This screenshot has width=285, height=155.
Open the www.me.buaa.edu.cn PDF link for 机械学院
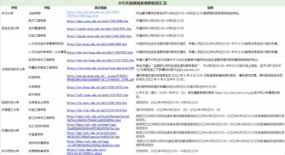tap(100, 78)
